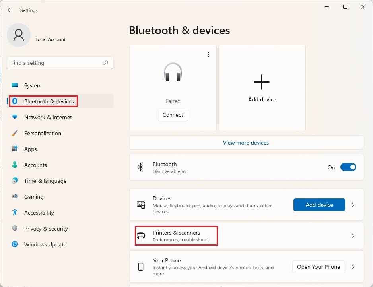Click View more devices link

(x=246, y=143)
